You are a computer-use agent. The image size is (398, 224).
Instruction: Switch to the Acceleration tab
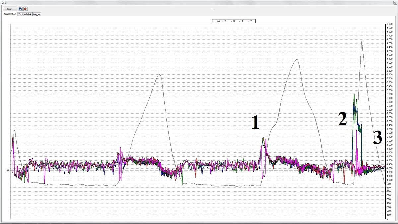coord(10,14)
